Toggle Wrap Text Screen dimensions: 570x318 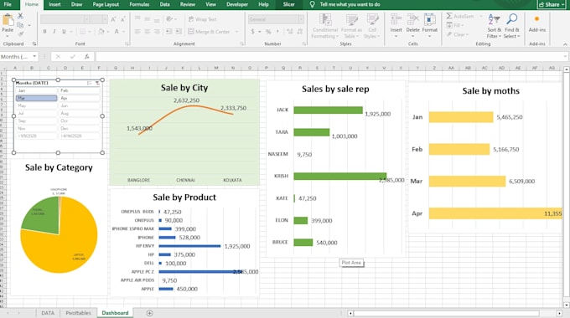click(x=203, y=19)
